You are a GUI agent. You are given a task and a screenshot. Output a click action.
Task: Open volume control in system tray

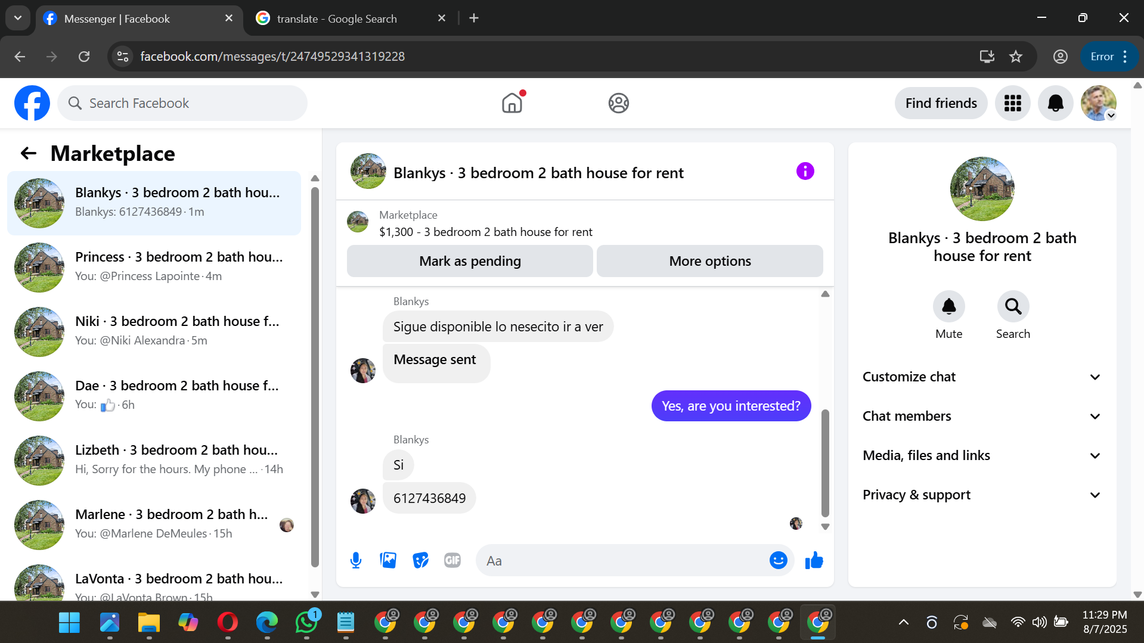pos(1039,623)
